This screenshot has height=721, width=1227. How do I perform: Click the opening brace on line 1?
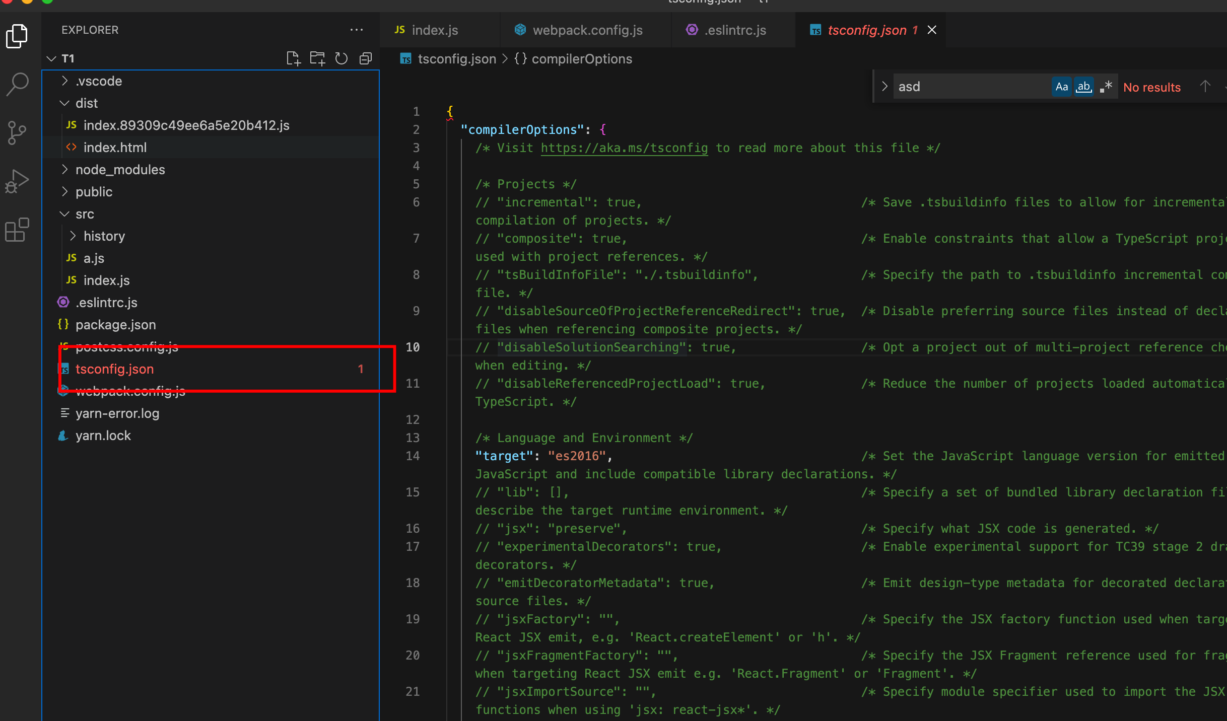click(450, 112)
